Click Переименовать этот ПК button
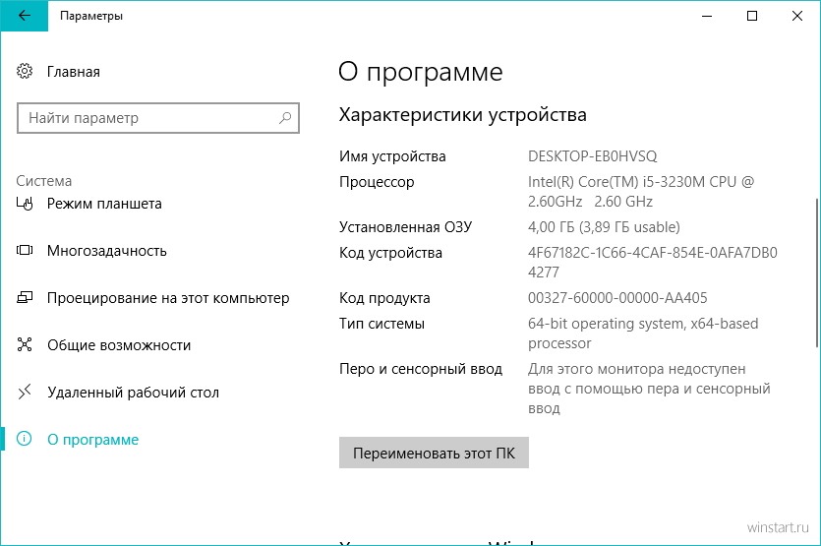The image size is (821, 546). pos(434,453)
